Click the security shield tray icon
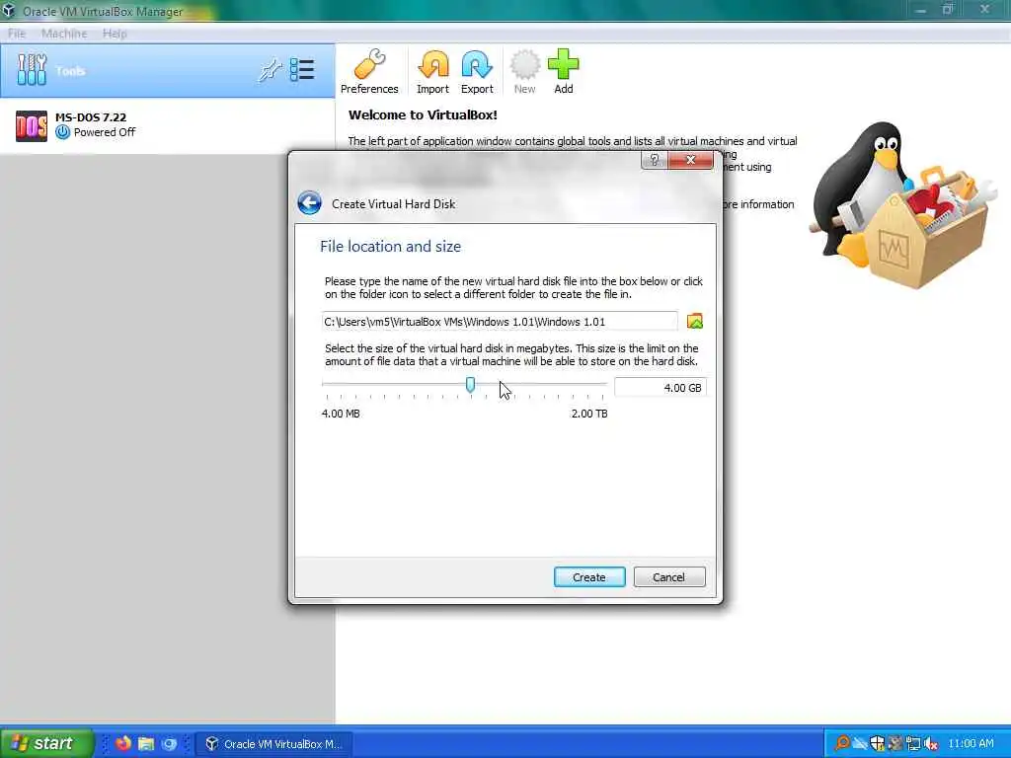 tap(878, 743)
